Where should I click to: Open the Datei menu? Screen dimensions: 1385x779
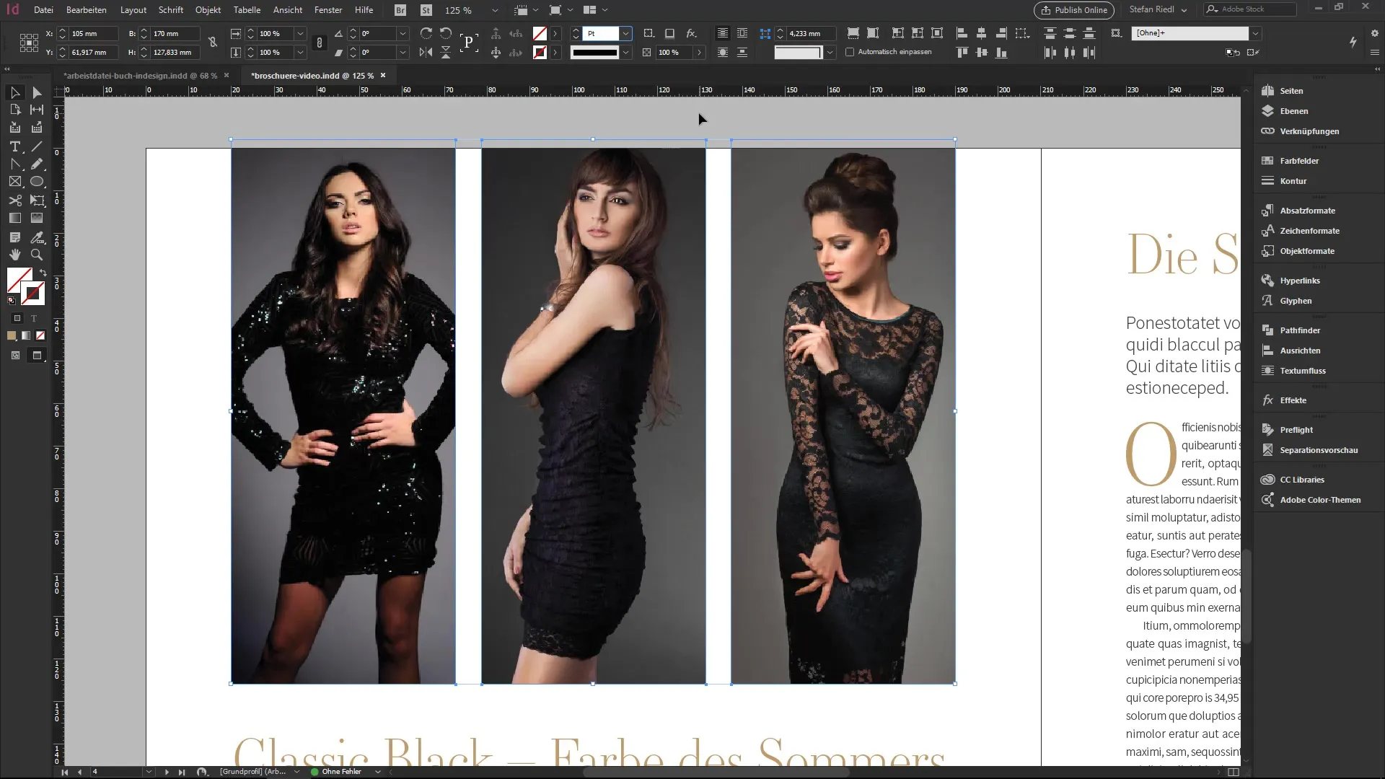coord(43,10)
